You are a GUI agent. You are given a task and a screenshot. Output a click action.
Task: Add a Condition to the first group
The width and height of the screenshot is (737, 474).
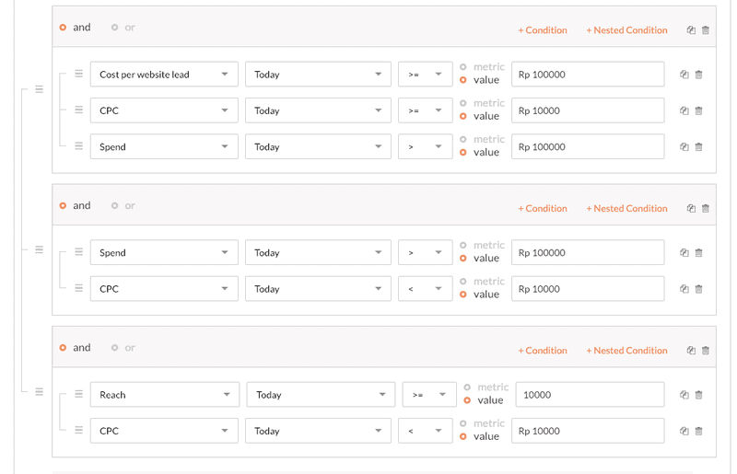coord(543,30)
